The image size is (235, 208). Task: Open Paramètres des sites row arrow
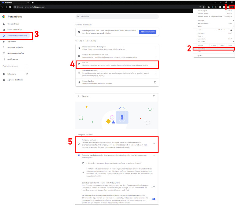(155, 73)
